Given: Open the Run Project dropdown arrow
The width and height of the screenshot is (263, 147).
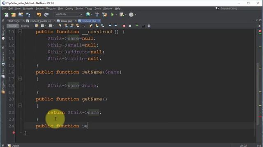Looking at the screenshot, I should tap(116, 15).
